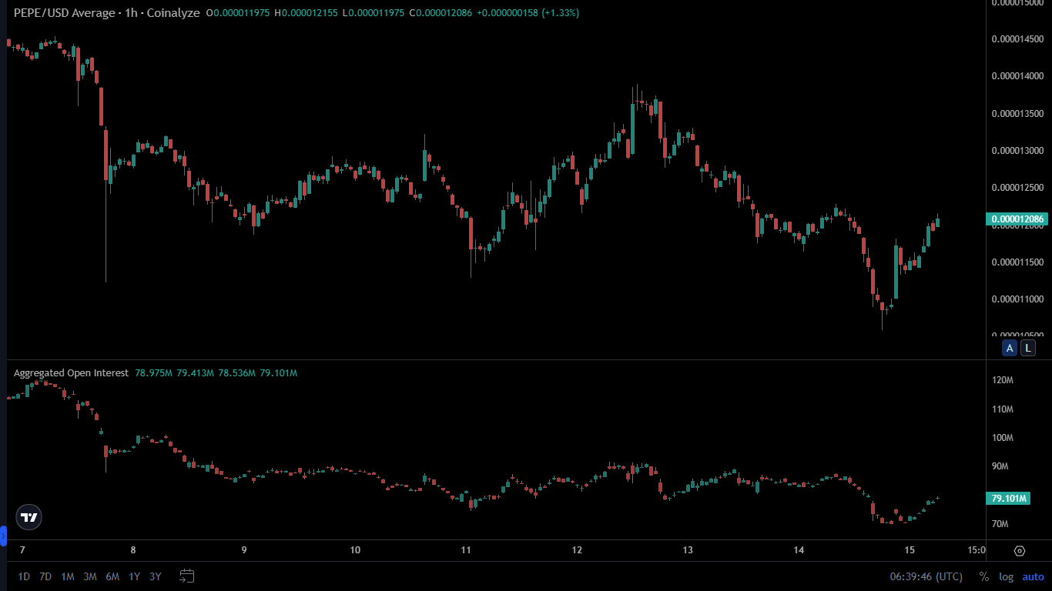The width and height of the screenshot is (1052, 591).
Task: Open chart settings via the gear icon
Action: (1020, 551)
